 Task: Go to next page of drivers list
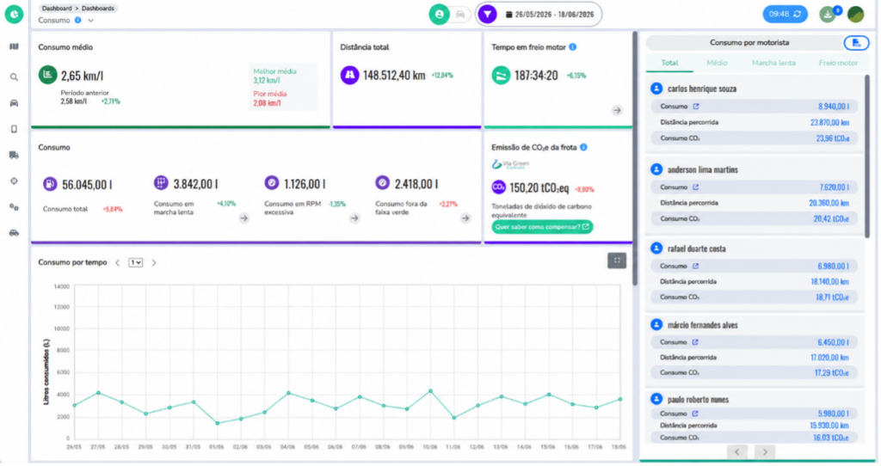765,451
